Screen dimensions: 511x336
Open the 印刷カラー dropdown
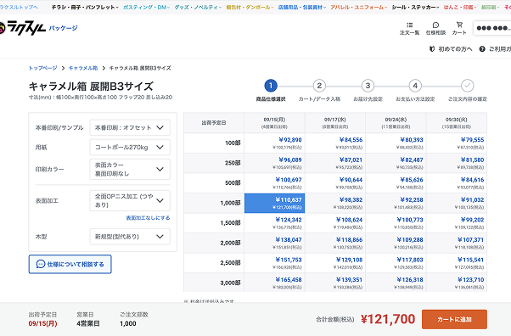point(130,169)
